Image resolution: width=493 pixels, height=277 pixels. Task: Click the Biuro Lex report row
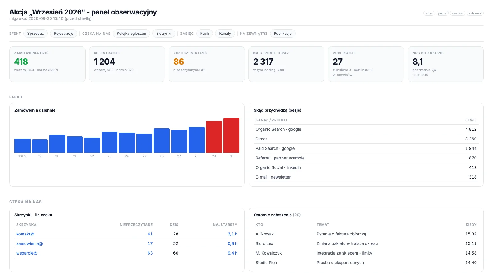tap(366, 243)
